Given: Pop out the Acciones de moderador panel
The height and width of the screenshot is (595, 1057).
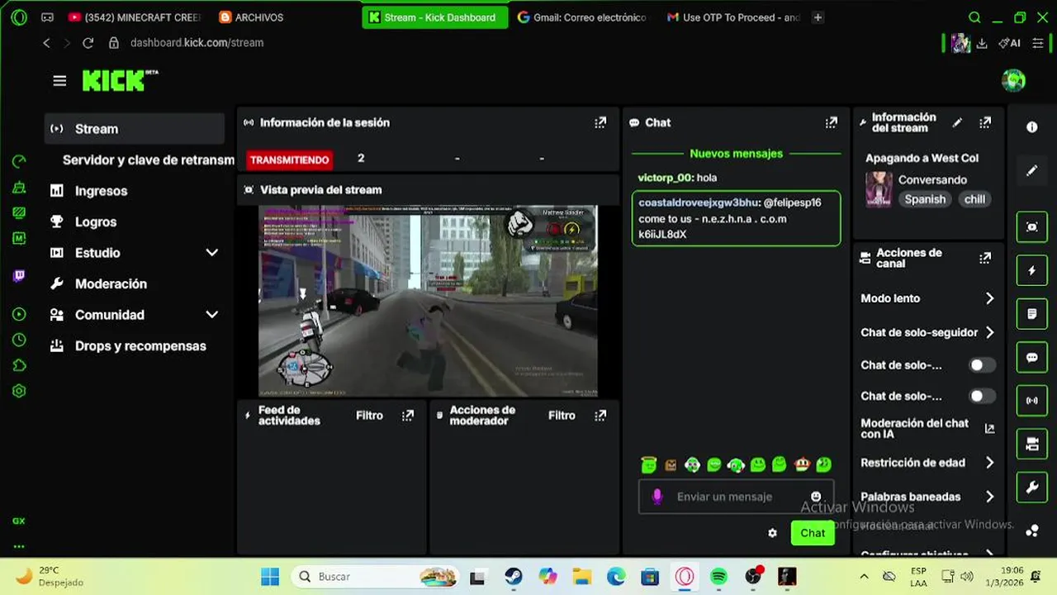Looking at the screenshot, I should [x=600, y=416].
